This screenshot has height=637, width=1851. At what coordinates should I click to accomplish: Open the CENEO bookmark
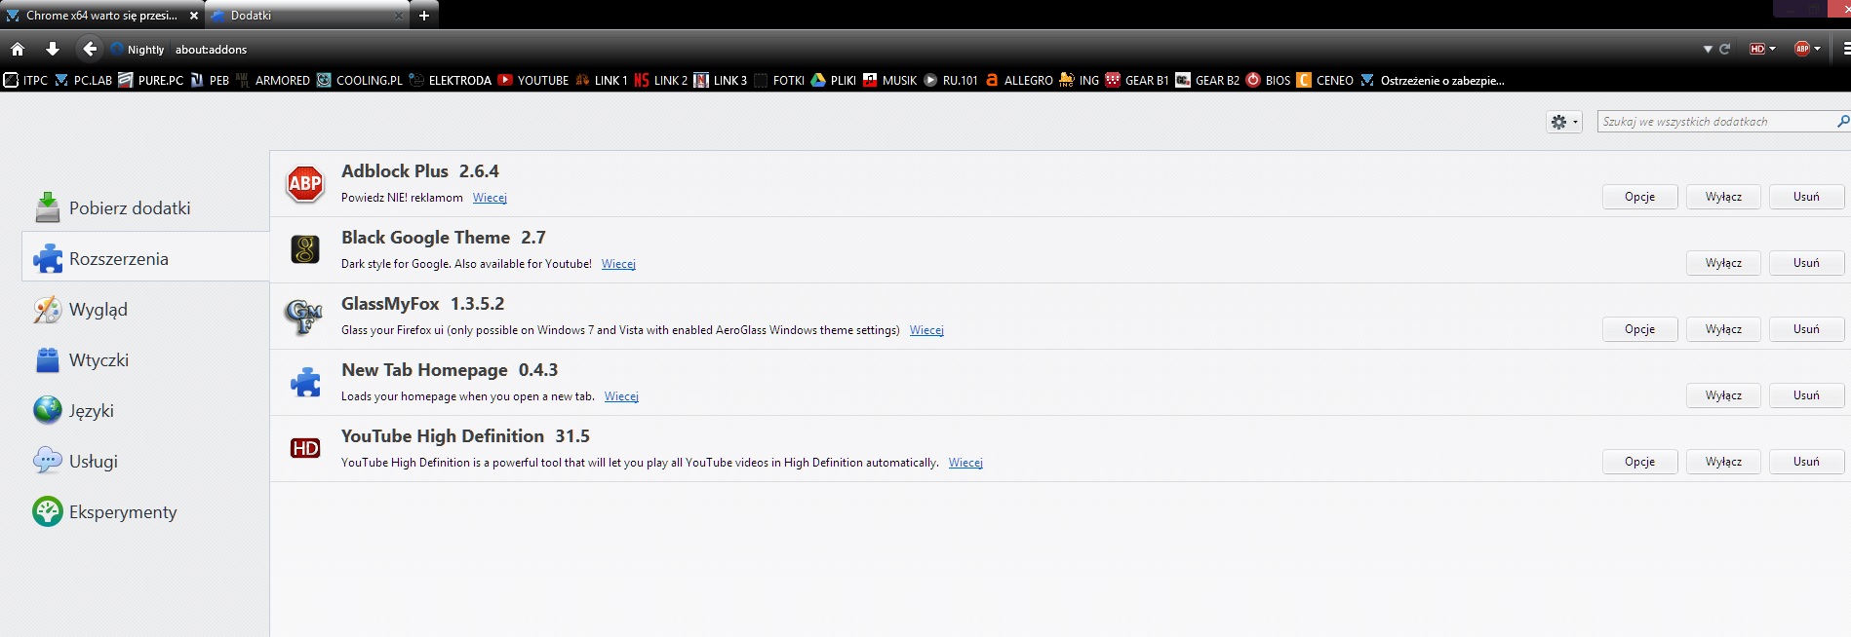(x=1324, y=81)
